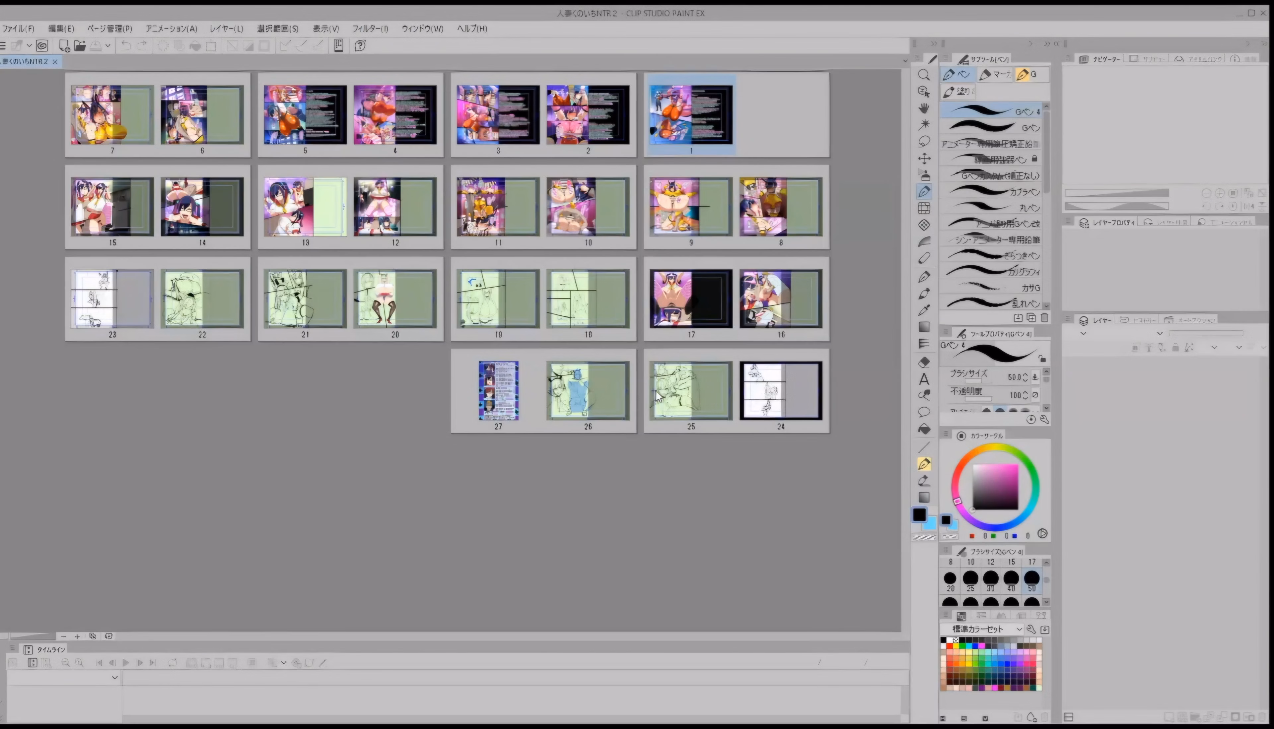Select the Eyedropper tool
This screenshot has width=1274, height=729.
[x=924, y=310]
